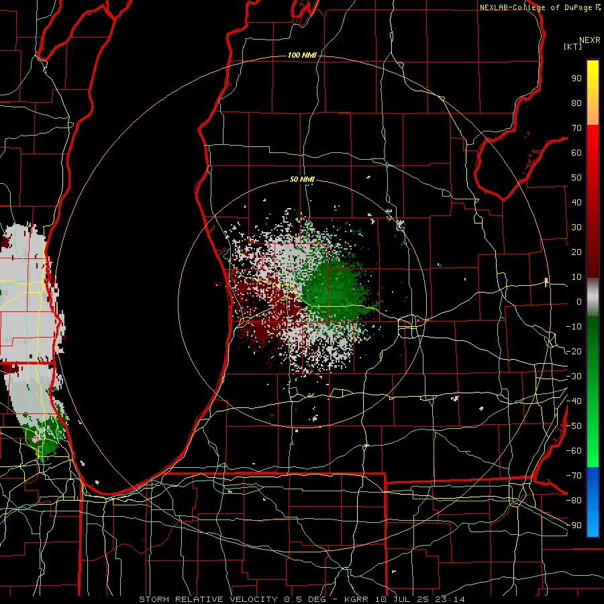604x604 pixels.
Task: Click the STORM RELATIVE VELOCITY title text
Action: [208, 599]
